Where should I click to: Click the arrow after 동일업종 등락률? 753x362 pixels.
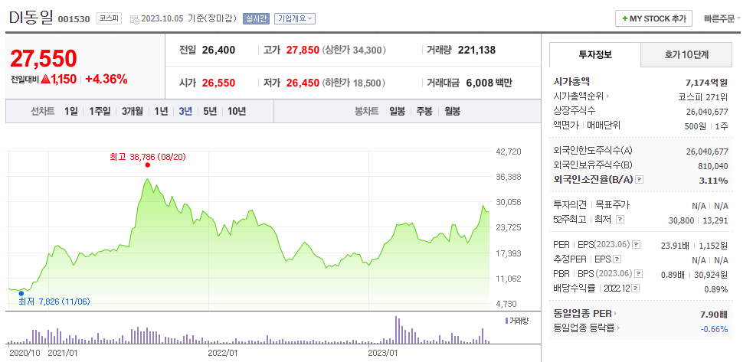pos(618,328)
